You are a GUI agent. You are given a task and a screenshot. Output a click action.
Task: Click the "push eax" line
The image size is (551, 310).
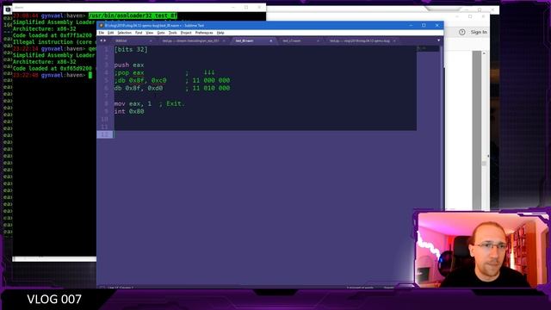click(129, 65)
